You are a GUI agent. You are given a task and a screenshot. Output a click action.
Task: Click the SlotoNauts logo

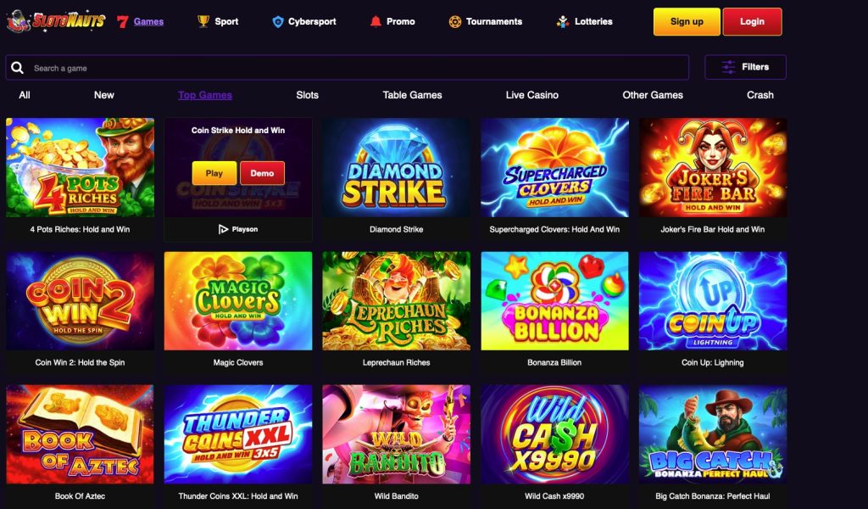click(x=56, y=21)
